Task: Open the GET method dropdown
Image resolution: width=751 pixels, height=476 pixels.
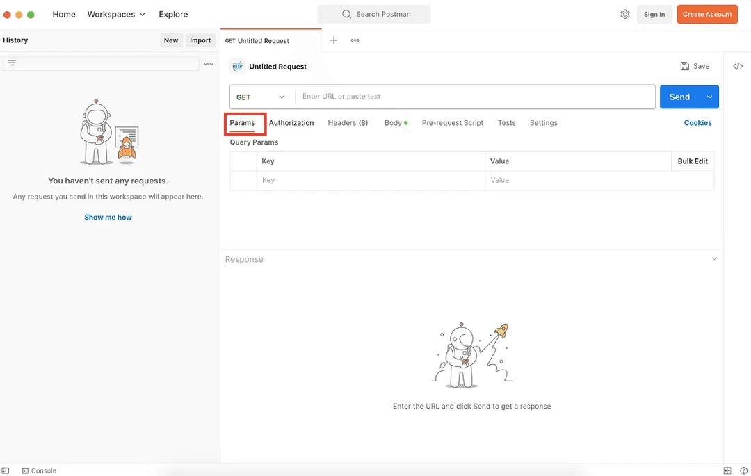Action: click(261, 97)
